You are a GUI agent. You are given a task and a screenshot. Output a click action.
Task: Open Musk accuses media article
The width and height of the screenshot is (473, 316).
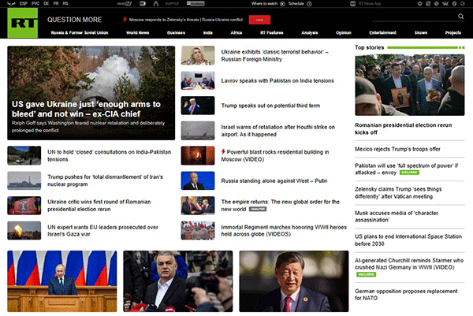click(x=396, y=216)
